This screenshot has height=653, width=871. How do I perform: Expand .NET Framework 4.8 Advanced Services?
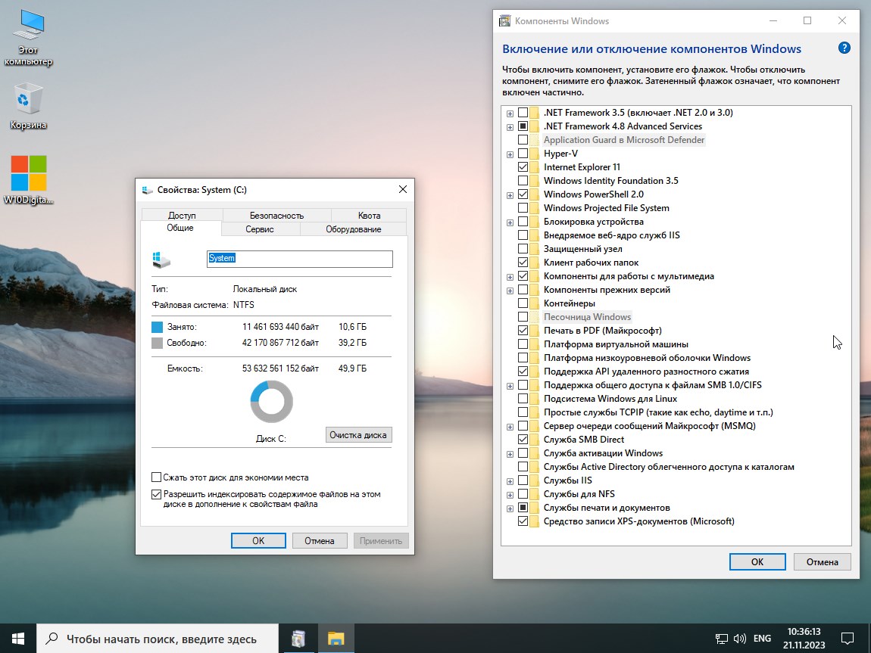(510, 127)
